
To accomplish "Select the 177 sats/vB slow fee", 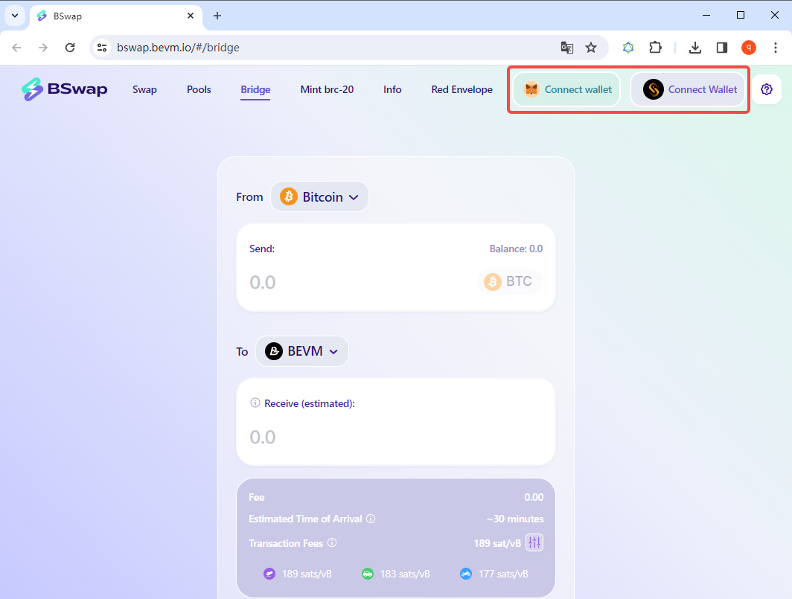I will coord(494,574).
